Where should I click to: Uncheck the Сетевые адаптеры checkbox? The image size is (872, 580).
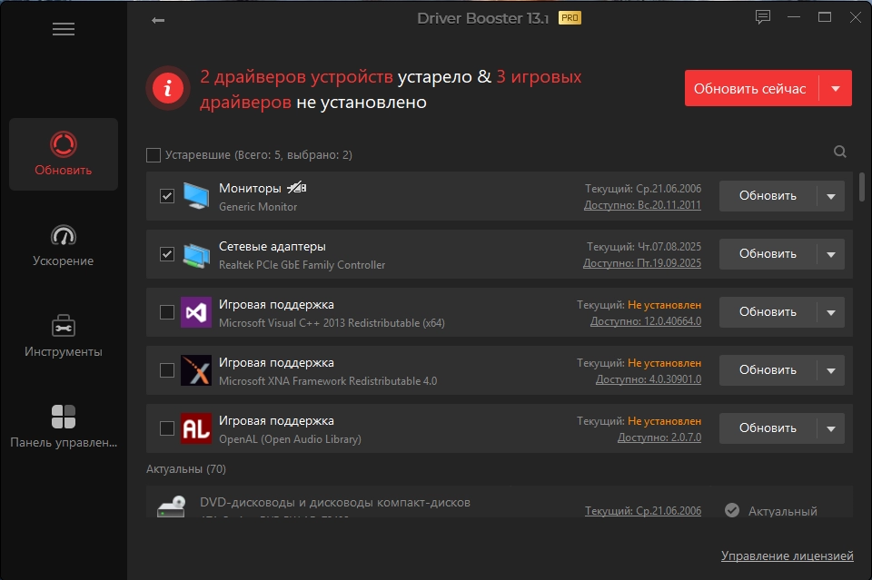click(167, 254)
